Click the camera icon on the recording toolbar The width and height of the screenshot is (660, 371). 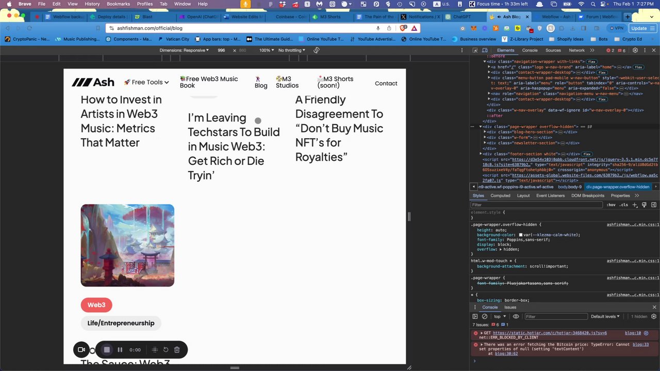pos(81,349)
